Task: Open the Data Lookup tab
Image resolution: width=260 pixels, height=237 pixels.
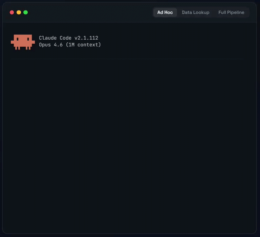Action: click(195, 13)
